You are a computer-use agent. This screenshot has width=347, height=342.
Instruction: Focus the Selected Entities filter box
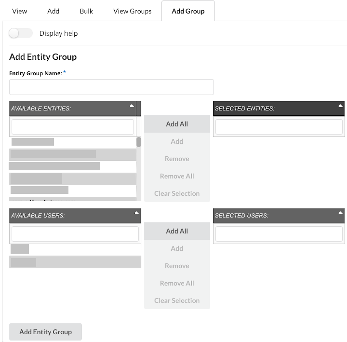click(279, 127)
